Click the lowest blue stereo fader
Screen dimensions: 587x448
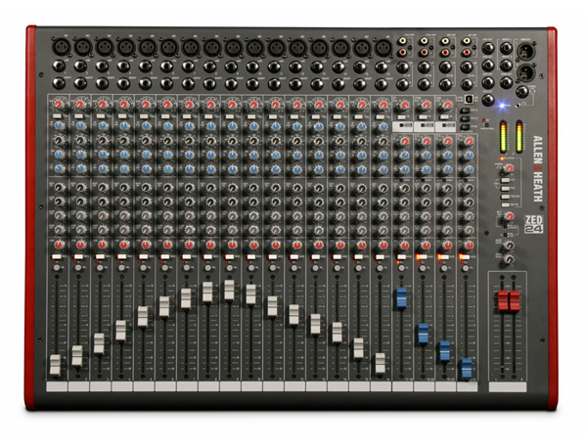[x=466, y=369]
